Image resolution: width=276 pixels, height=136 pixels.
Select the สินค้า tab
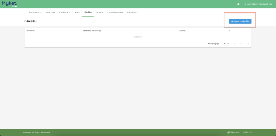coord(77,13)
